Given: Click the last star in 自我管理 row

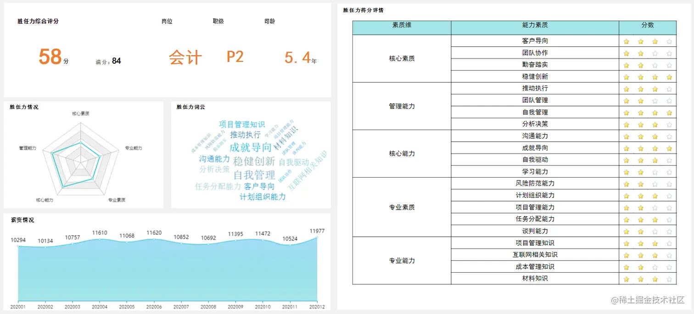Looking at the screenshot, I should tap(669, 112).
